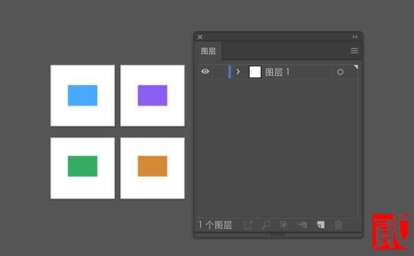Viewport: 414px width, 256px height.
Task: Click the 图层 1 layer thumbnail
Action: pyautogui.click(x=255, y=72)
